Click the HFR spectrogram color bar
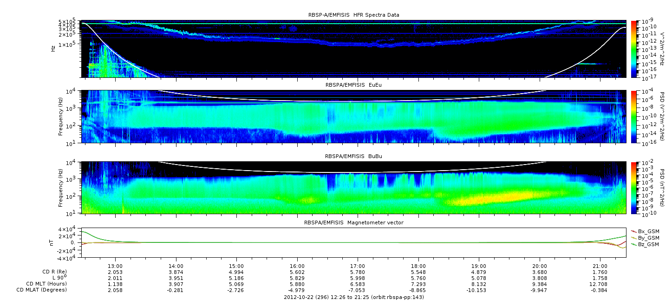The height and width of the screenshot is (305, 672). (x=634, y=49)
